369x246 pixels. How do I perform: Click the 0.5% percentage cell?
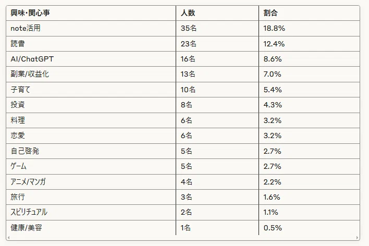(309, 228)
